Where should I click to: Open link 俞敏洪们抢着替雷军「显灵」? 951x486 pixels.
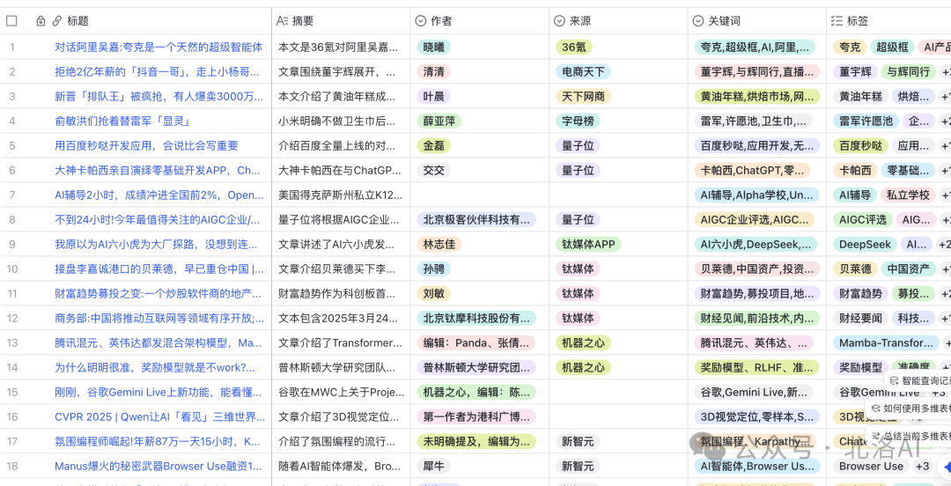click(x=122, y=121)
